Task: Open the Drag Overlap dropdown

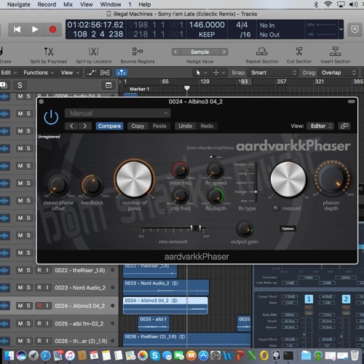Action: (x=338, y=73)
